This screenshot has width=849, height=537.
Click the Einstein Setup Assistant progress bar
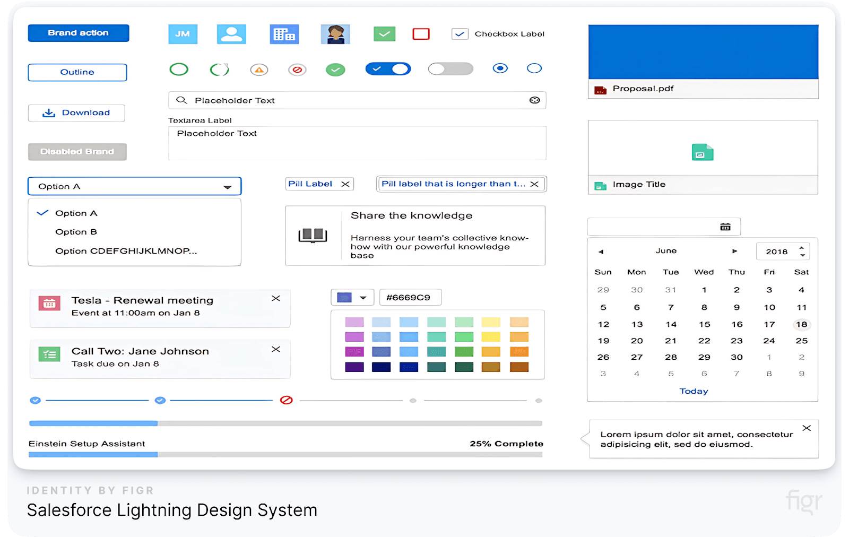pyautogui.click(x=285, y=455)
